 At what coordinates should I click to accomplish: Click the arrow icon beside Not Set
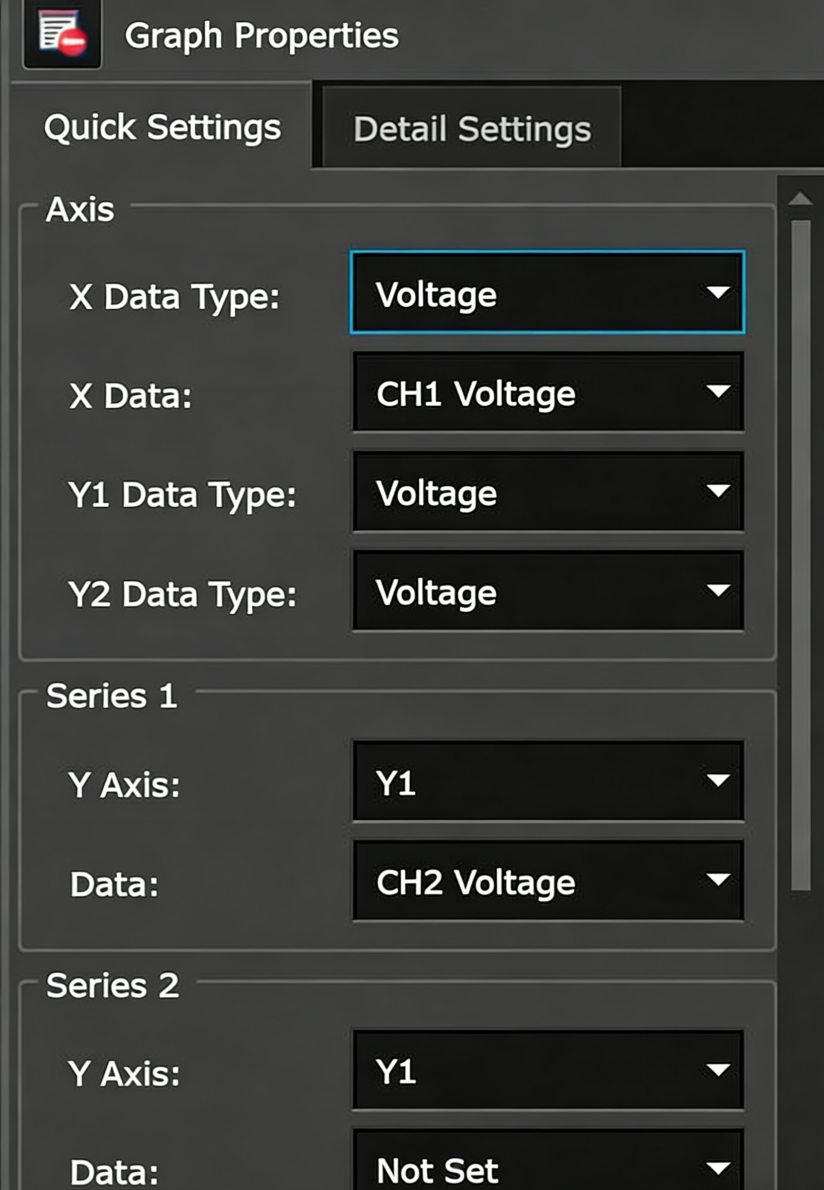click(x=718, y=1168)
